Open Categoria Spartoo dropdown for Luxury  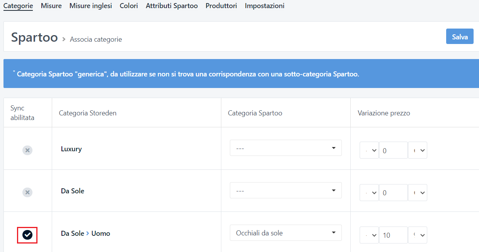(x=286, y=148)
